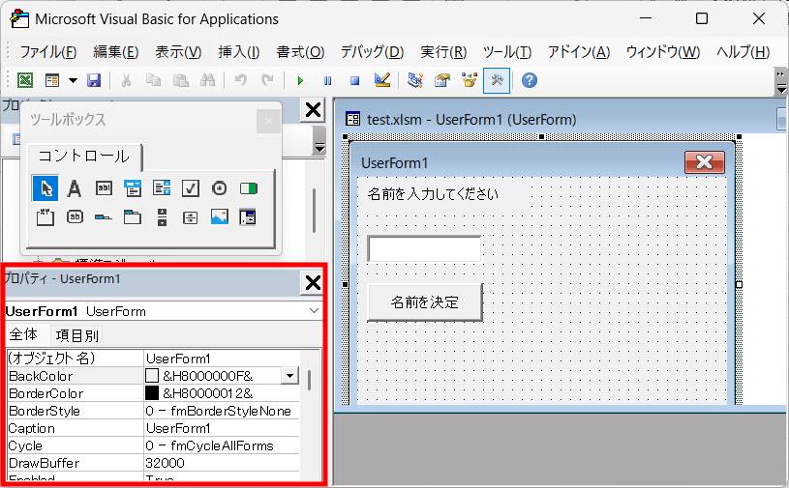Click the BorderColor black color swatch

152,393
